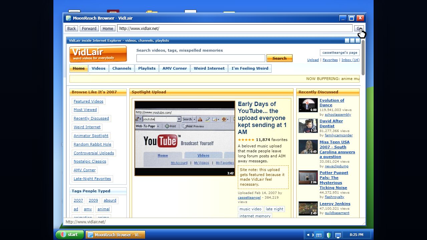Open the I'm Feeling Weird tab
Image resolution: width=427 pixels, height=240 pixels.
[250, 68]
